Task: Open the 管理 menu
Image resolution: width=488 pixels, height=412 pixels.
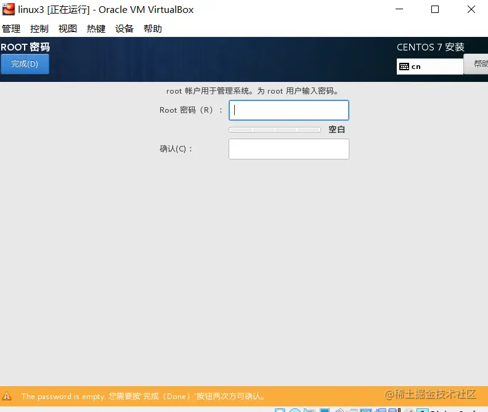Action: point(11,28)
